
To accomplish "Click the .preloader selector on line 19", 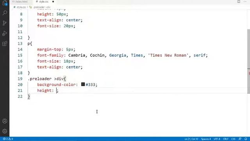I will pos(39,79).
